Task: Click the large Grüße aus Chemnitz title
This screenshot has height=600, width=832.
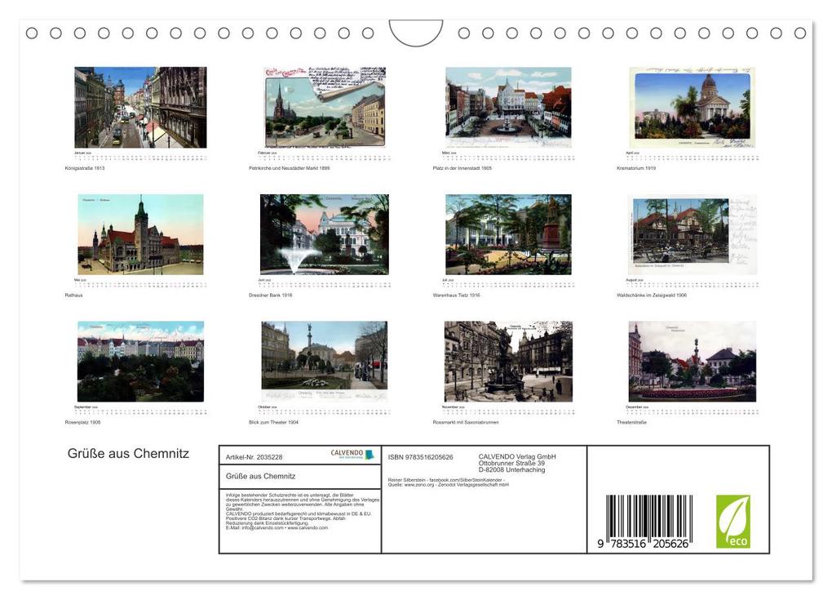Action: coord(128,454)
